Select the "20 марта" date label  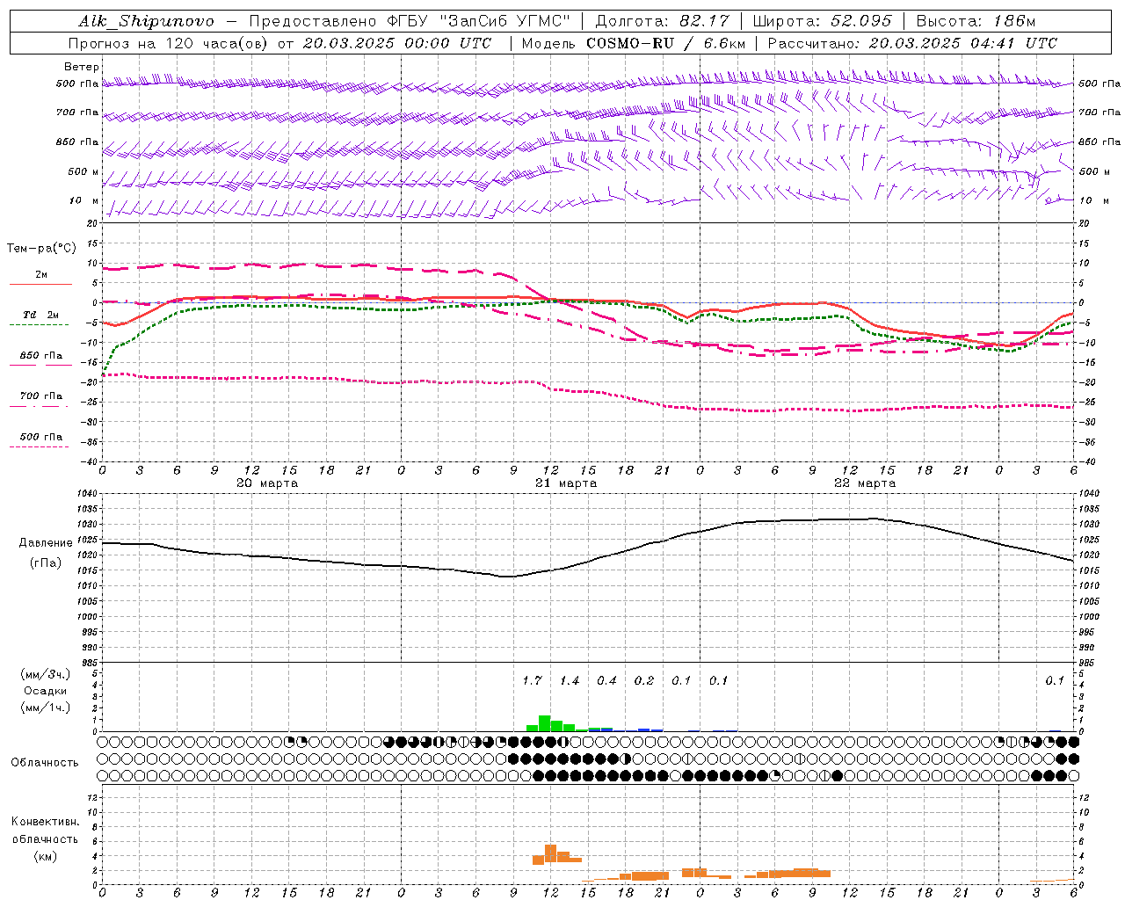point(267,483)
